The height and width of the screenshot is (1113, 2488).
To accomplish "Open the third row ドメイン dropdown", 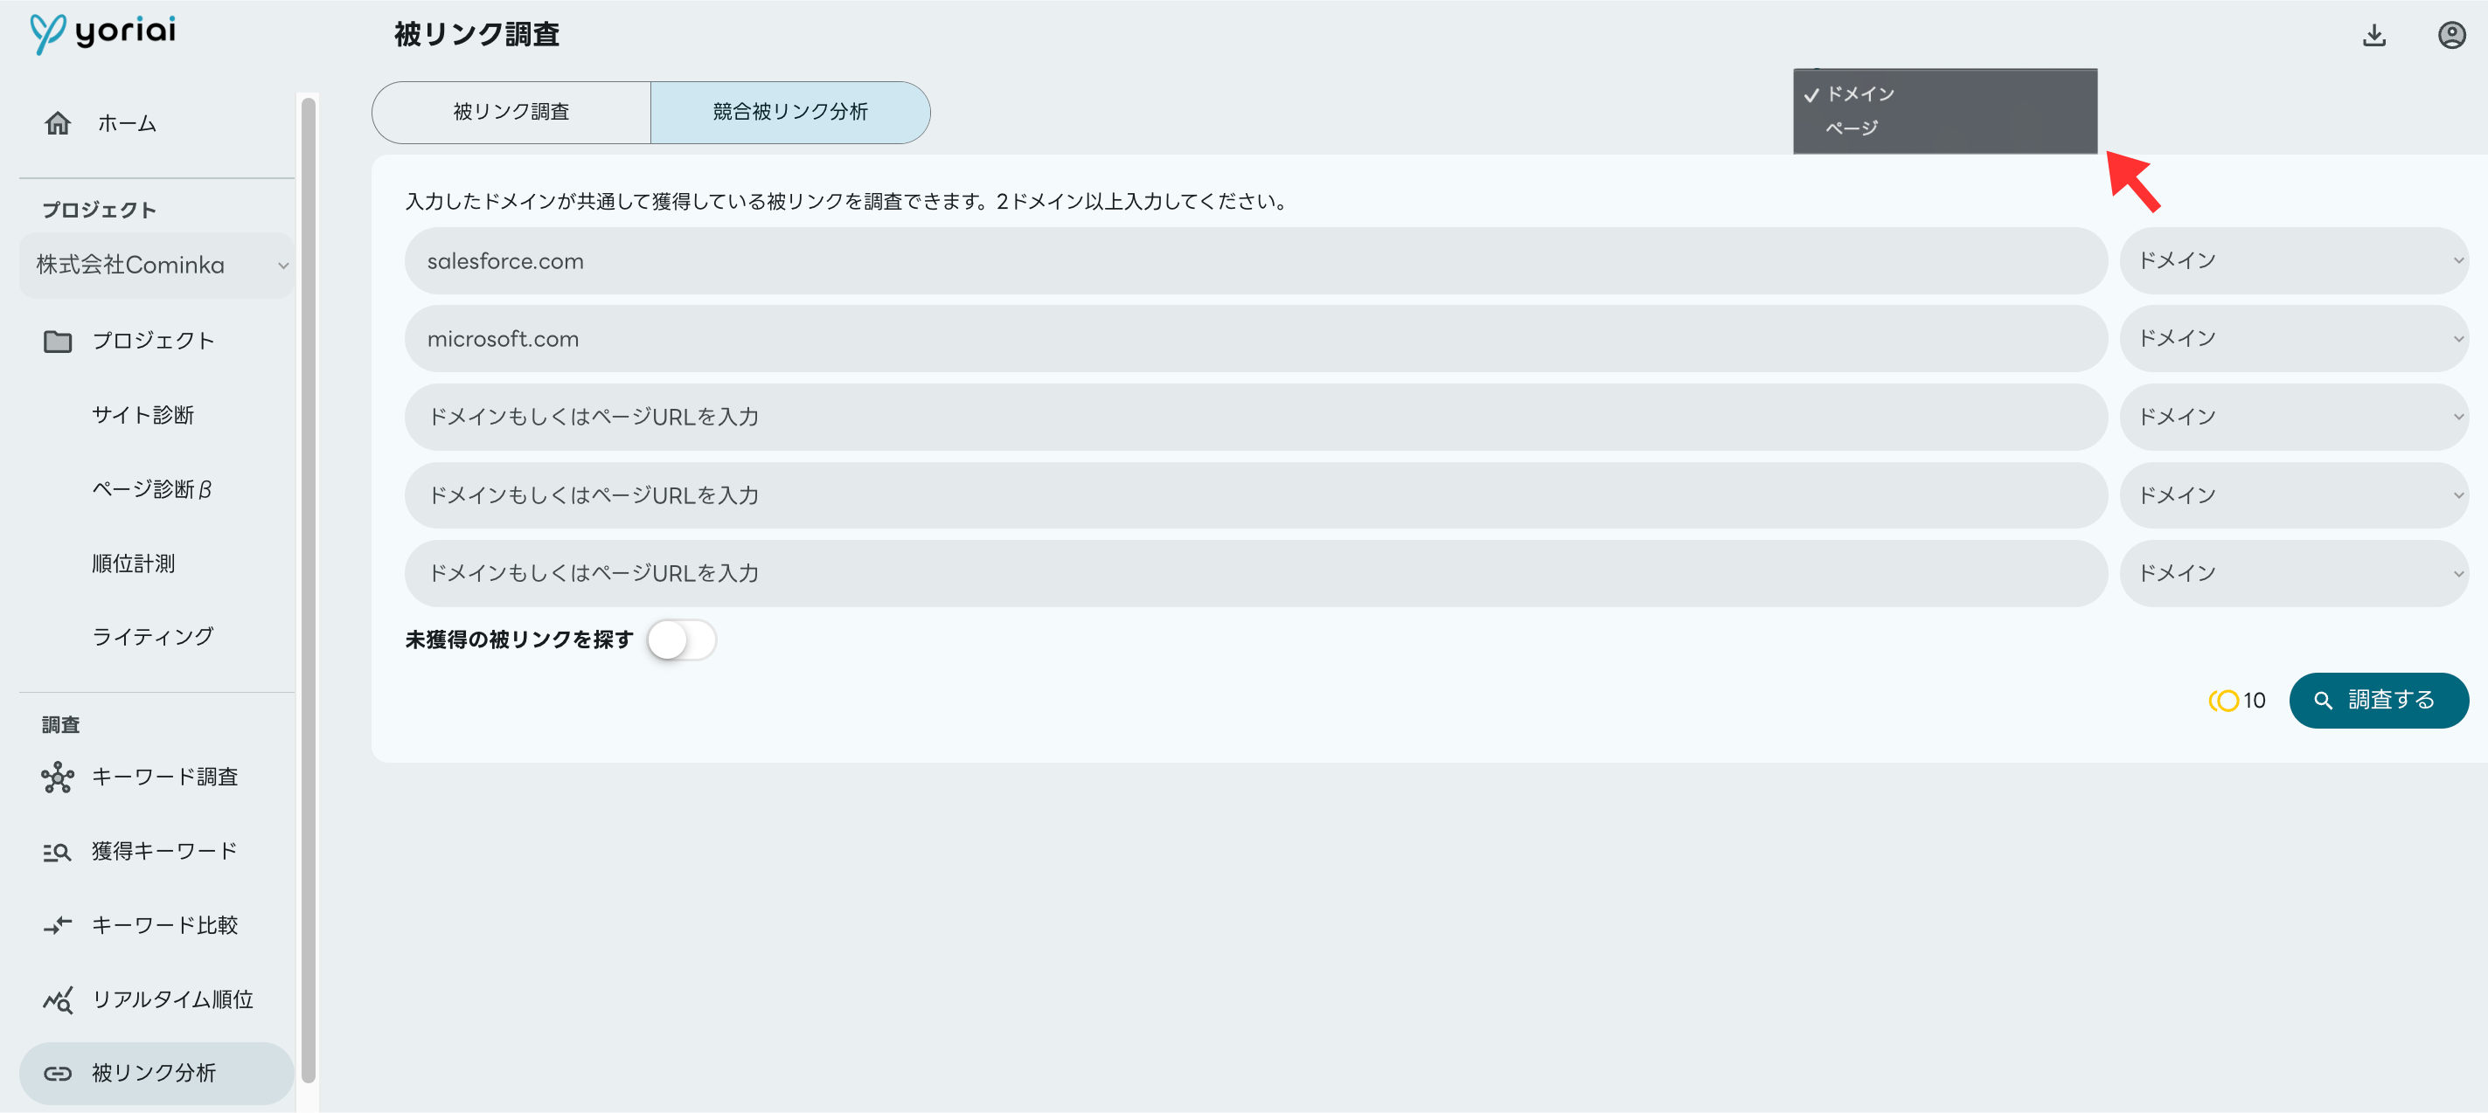I will pyautogui.click(x=2294, y=417).
